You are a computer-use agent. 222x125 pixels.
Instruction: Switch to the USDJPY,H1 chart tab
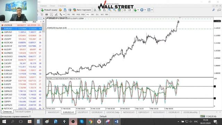click(x=83, y=112)
